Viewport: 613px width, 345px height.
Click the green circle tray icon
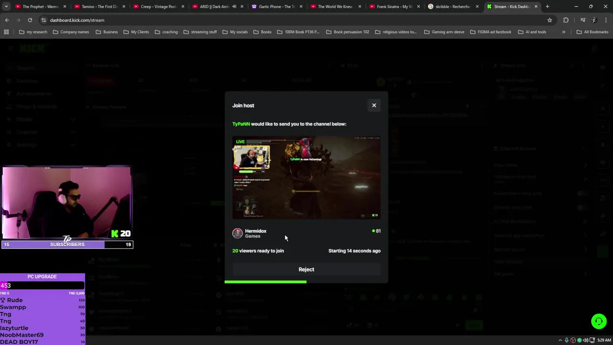point(579,340)
